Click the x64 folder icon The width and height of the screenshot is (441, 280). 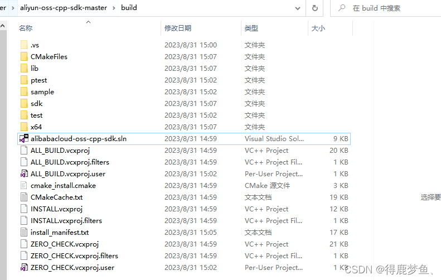[x=24, y=127]
